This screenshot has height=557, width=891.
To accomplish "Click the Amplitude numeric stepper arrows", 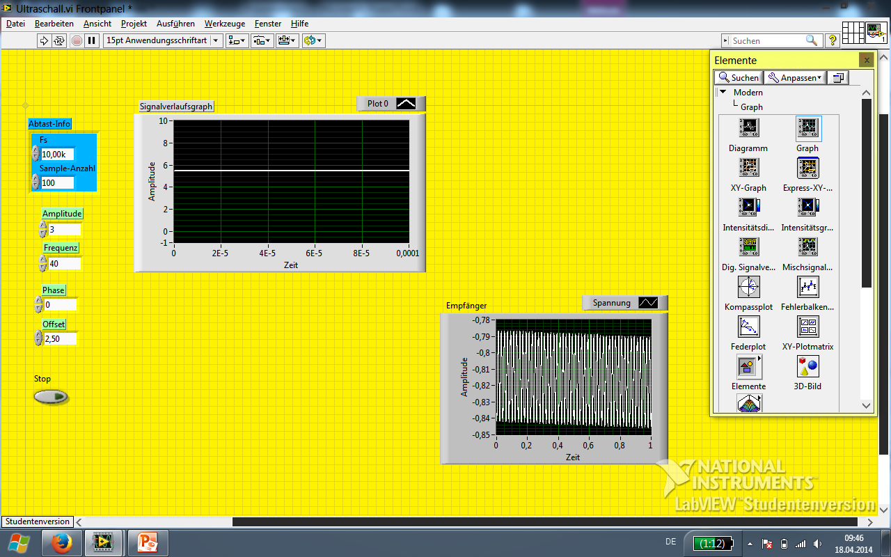I will tap(43, 229).
